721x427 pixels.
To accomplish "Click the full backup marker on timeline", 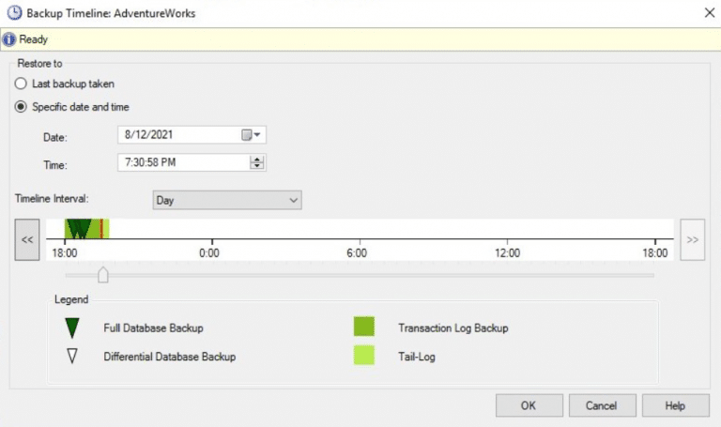I will [80, 229].
